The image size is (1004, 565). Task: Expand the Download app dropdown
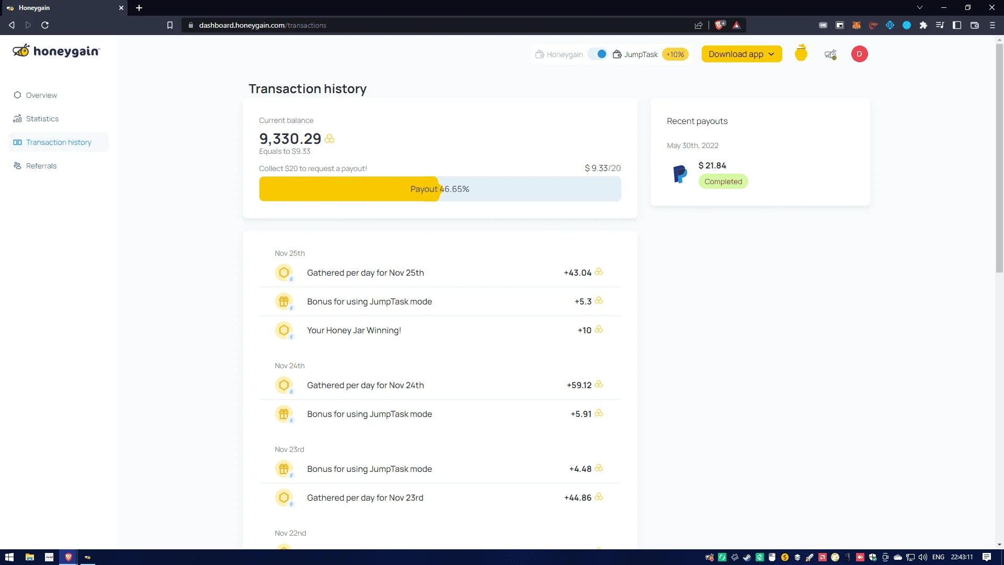(x=741, y=54)
